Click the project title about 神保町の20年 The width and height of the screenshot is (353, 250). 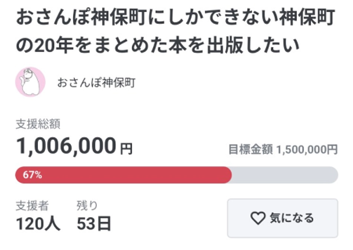pos(174,30)
